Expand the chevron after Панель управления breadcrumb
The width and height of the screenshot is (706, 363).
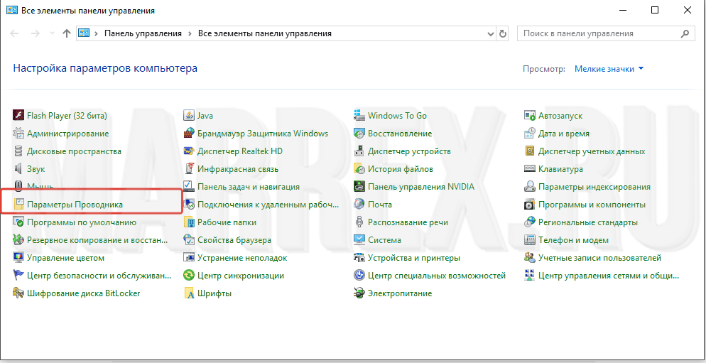pos(190,33)
